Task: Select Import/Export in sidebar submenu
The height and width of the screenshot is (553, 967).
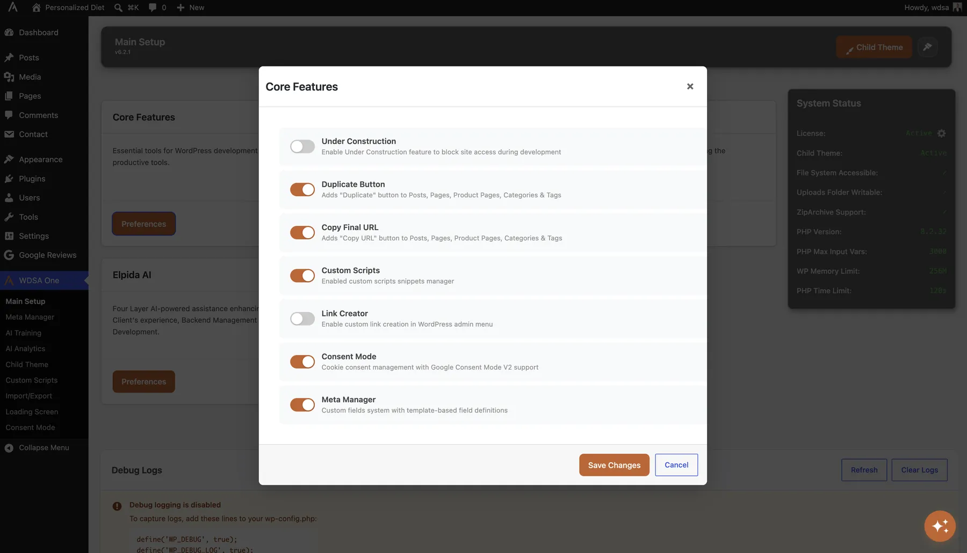Action: point(29,396)
